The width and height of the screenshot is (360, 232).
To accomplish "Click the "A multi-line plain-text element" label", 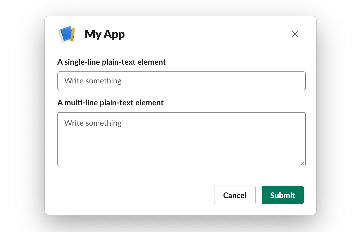I will (x=110, y=103).
